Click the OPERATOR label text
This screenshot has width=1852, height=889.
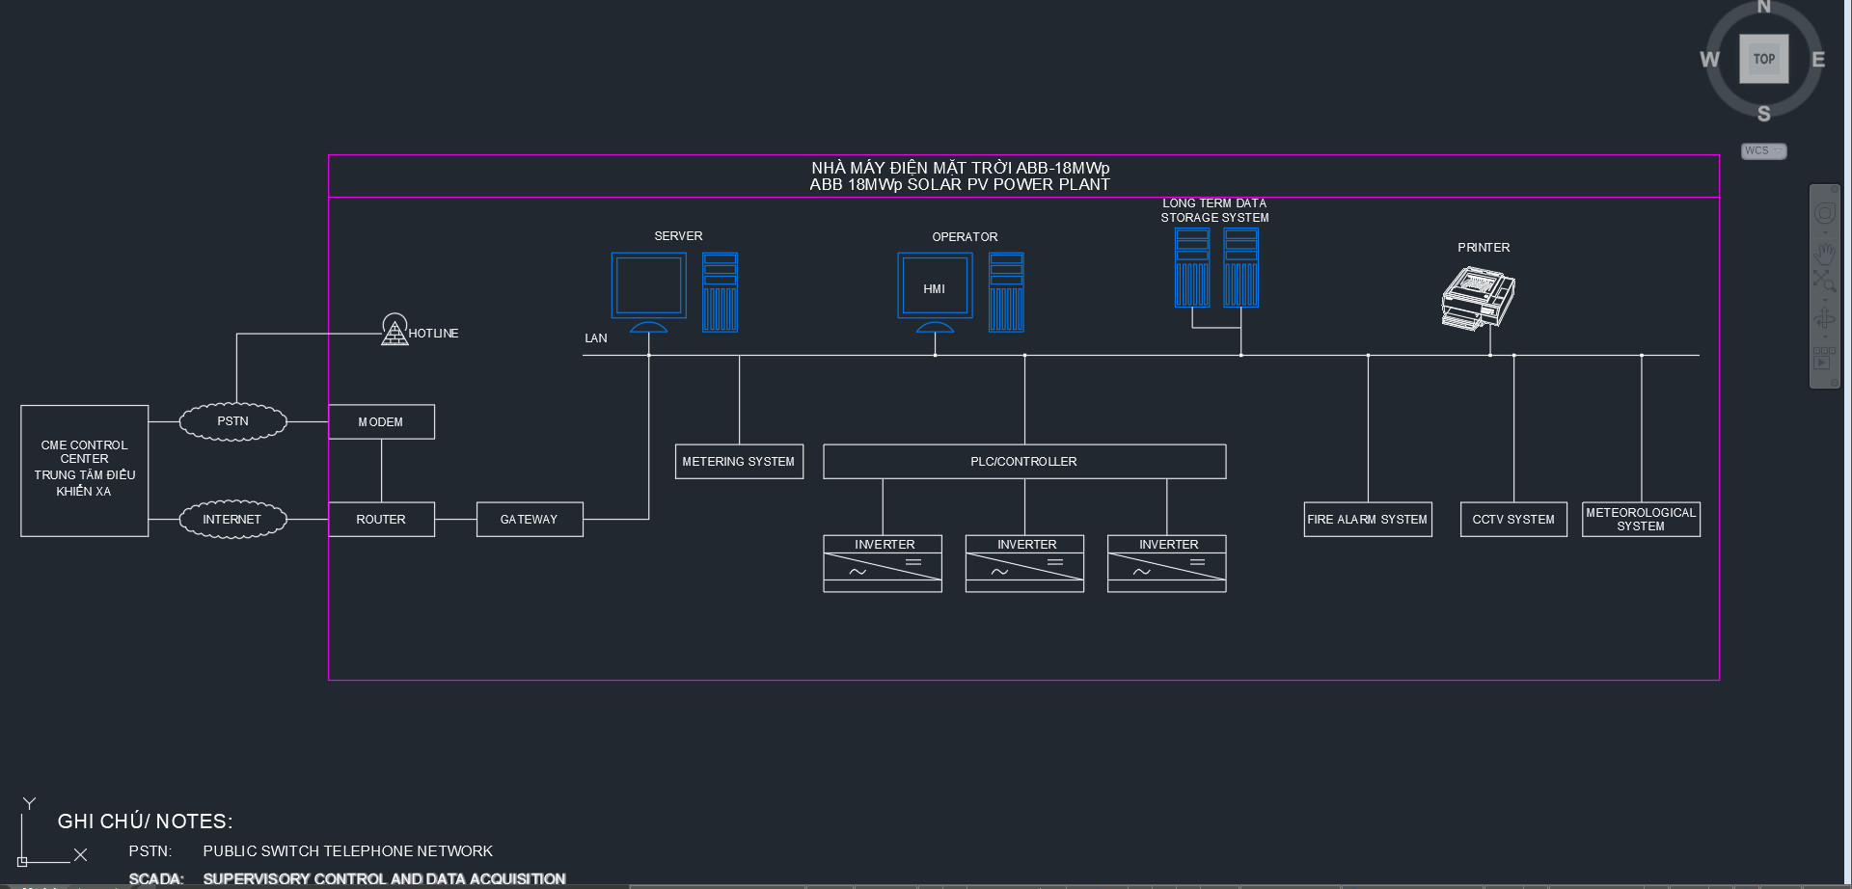pos(965,237)
